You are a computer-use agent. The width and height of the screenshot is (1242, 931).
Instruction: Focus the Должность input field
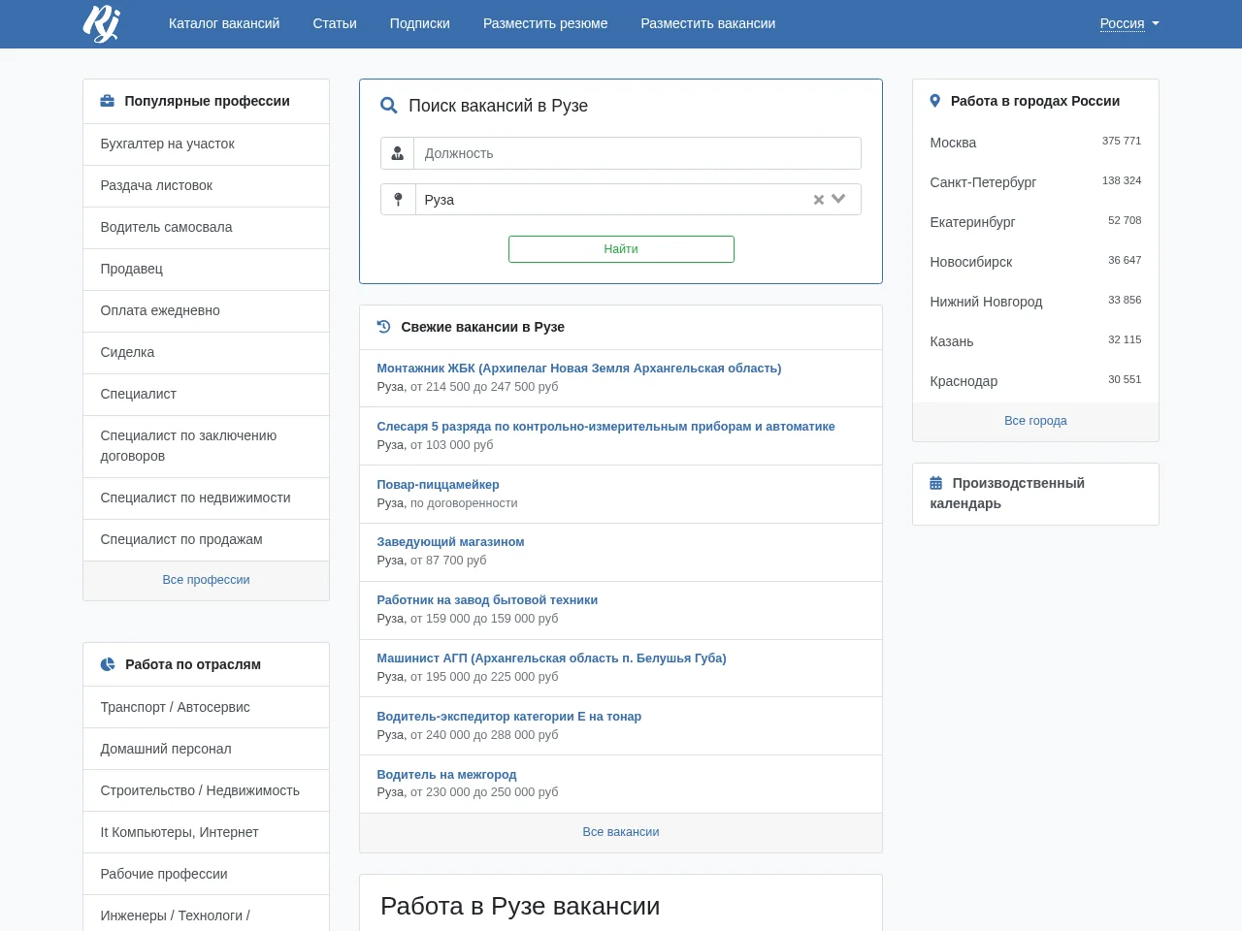(x=637, y=153)
